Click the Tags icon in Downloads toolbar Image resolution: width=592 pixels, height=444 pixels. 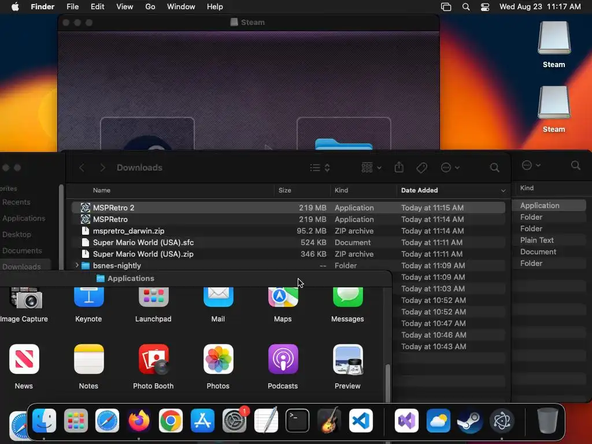(421, 168)
